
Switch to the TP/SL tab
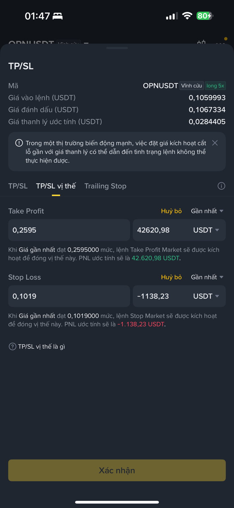[x=18, y=186]
